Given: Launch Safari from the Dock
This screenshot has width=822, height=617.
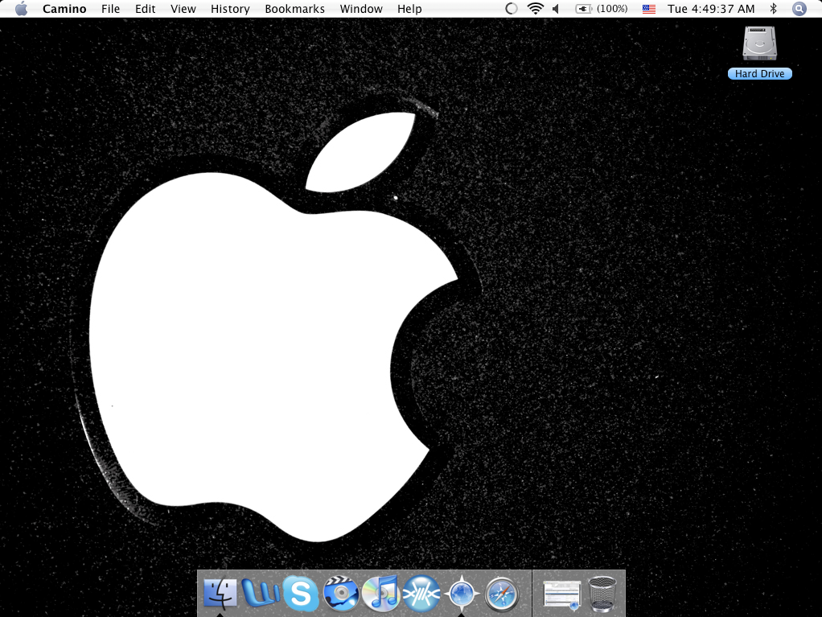Looking at the screenshot, I should point(502,594).
